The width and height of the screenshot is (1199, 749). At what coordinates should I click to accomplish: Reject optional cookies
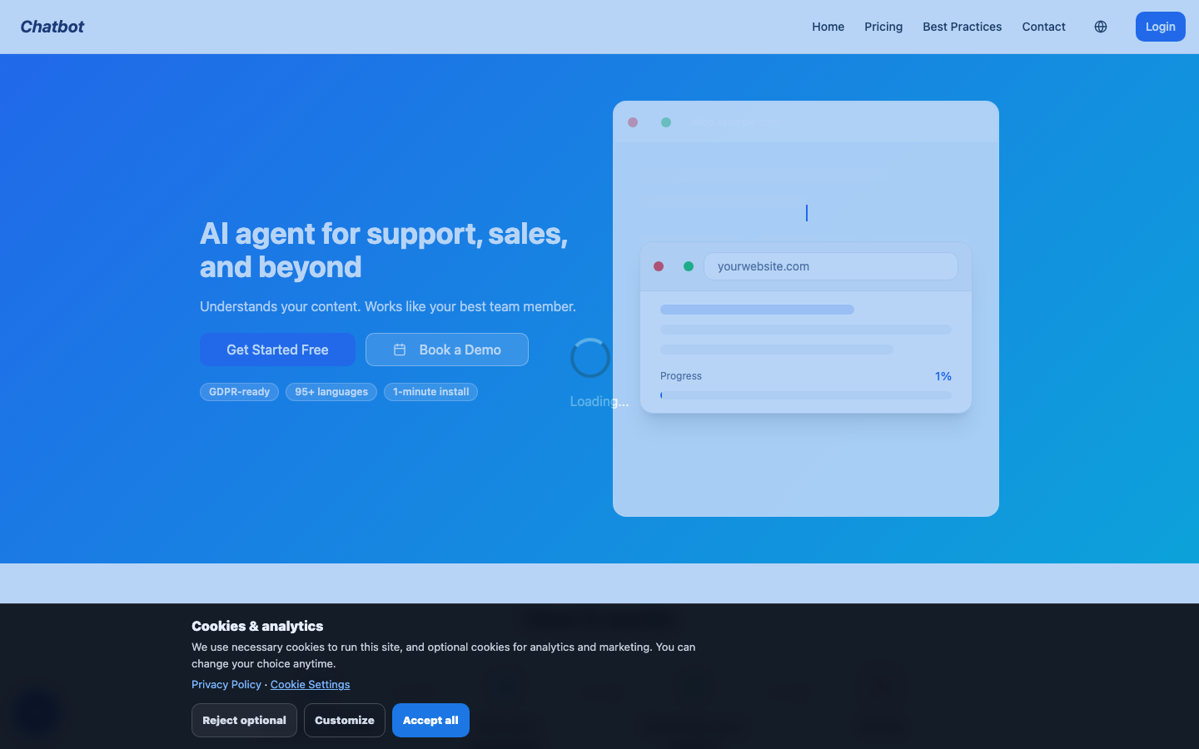pyautogui.click(x=244, y=721)
